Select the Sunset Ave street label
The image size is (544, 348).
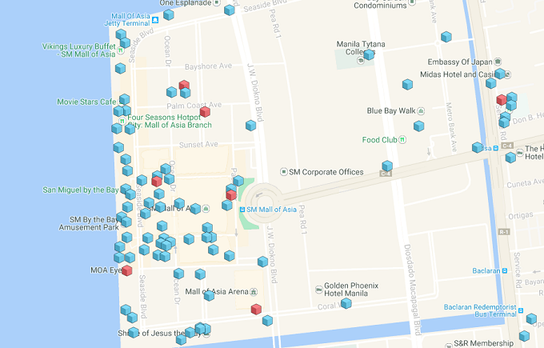pyautogui.click(x=198, y=144)
